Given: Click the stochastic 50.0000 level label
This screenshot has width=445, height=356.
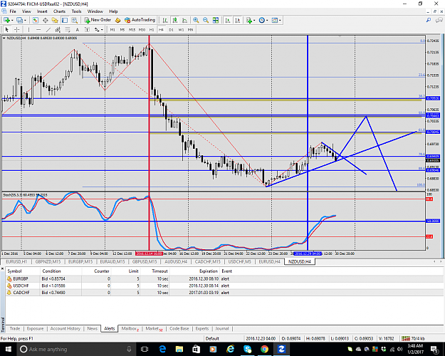Looking at the screenshot, I should (x=433, y=221).
